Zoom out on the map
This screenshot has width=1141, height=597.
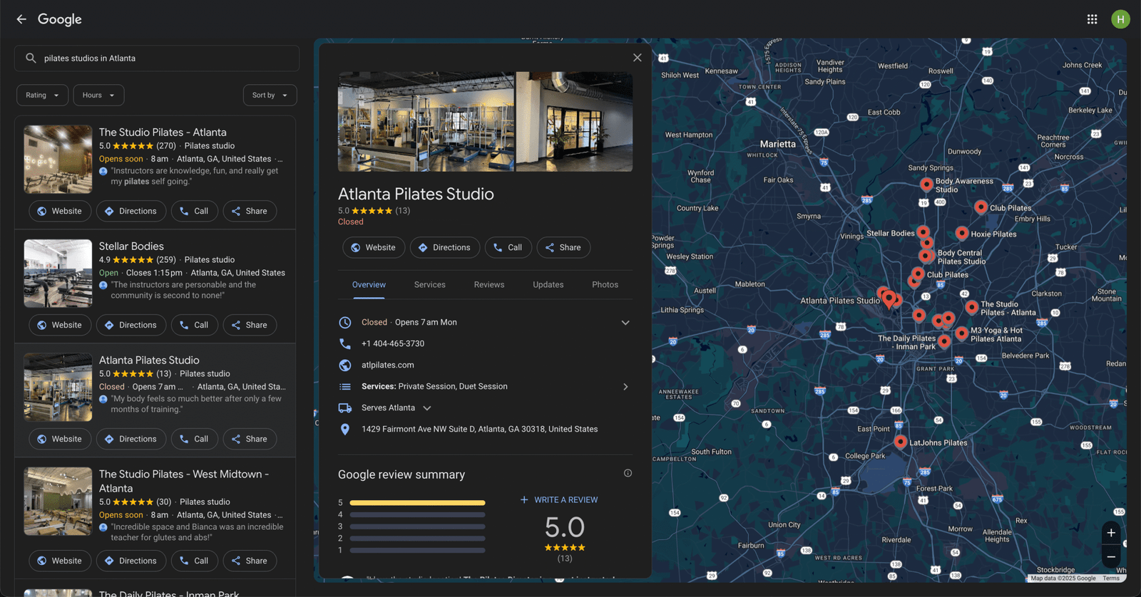click(1111, 557)
